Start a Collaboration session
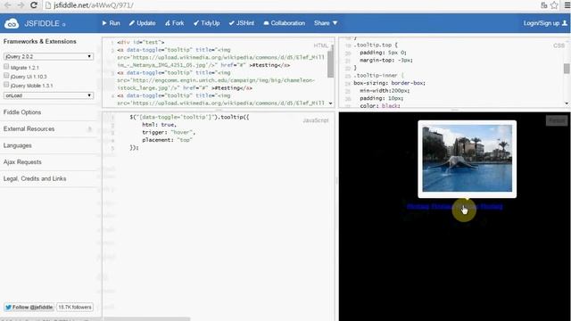Viewport: 571px width, 321px height. (284, 23)
